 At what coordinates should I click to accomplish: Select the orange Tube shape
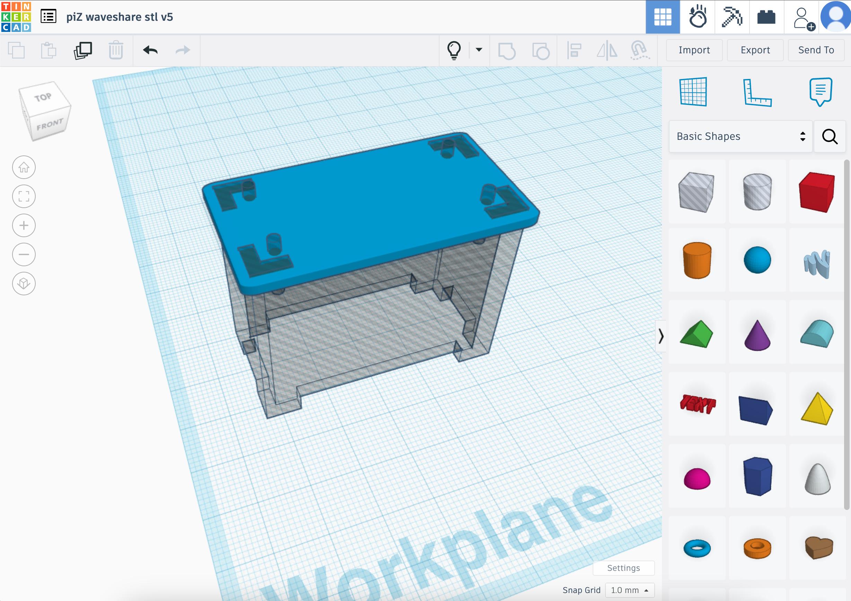pyautogui.click(x=757, y=548)
